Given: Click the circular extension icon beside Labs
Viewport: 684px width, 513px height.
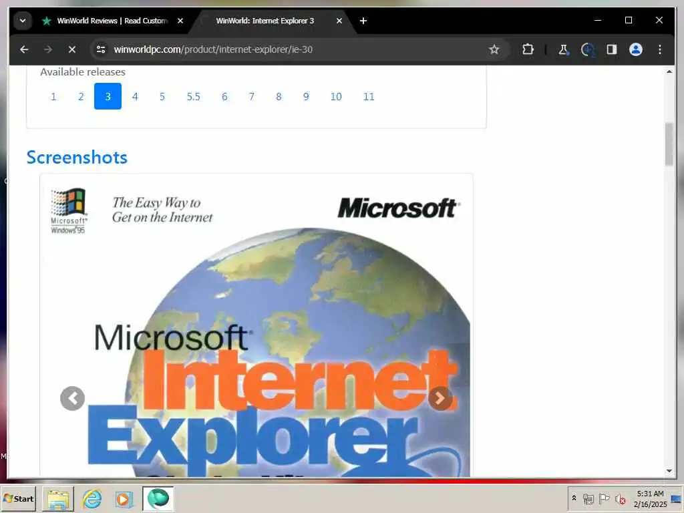Looking at the screenshot, I should (588, 49).
